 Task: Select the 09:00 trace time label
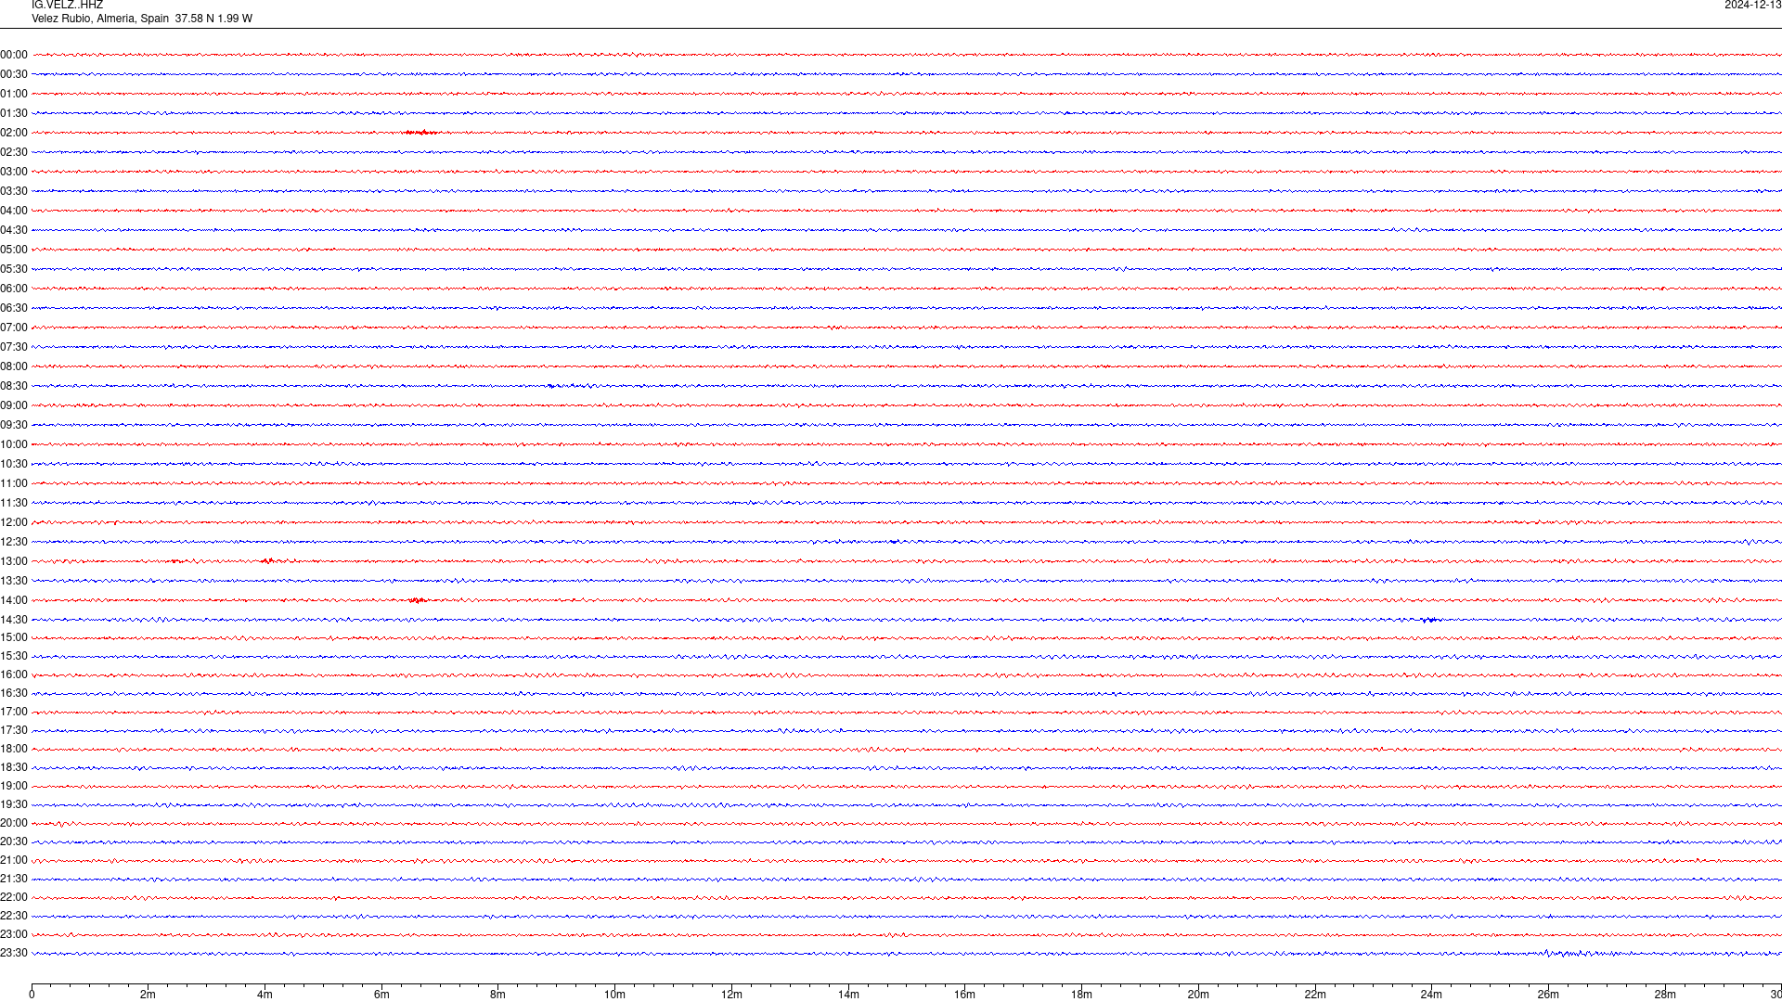(x=14, y=405)
